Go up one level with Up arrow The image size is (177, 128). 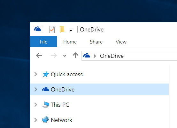(75, 55)
